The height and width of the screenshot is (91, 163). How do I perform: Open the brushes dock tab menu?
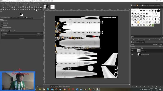coord(162,5)
